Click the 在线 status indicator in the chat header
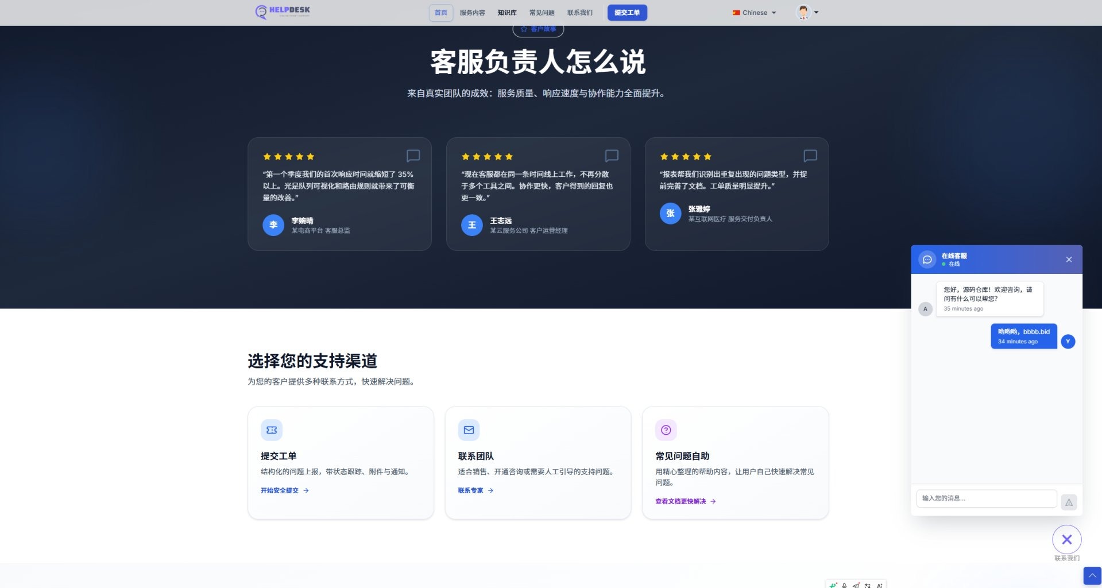Screen dimensions: 1102x588 tap(951, 264)
